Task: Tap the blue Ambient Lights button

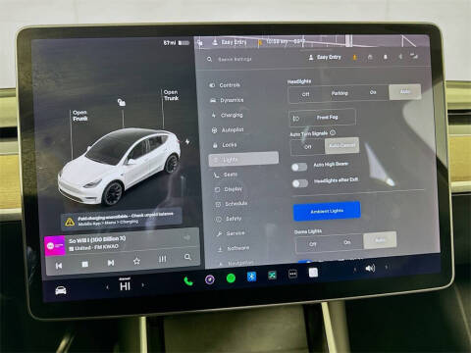Action: coord(327,211)
